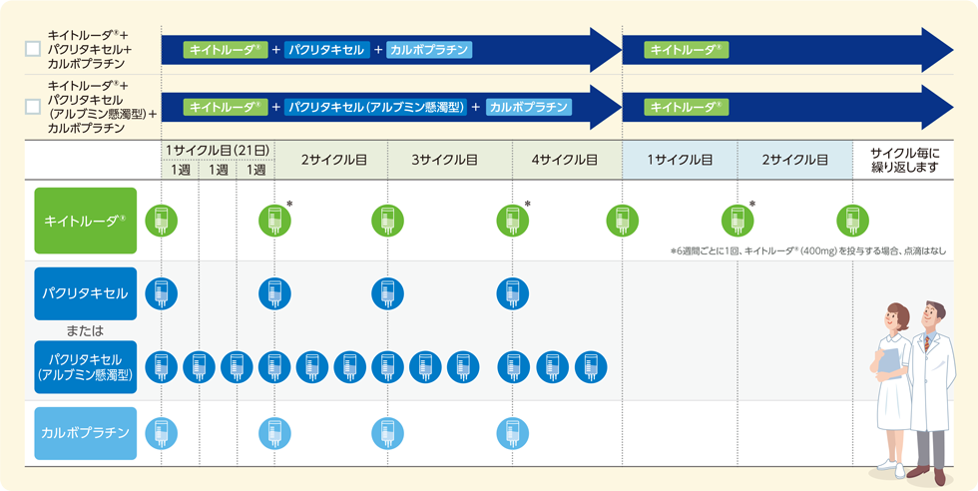Image resolution: width=978 pixels, height=491 pixels.
Task: Click the パクリタキセル drip icon under 2サイクル目
Action: (x=274, y=293)
